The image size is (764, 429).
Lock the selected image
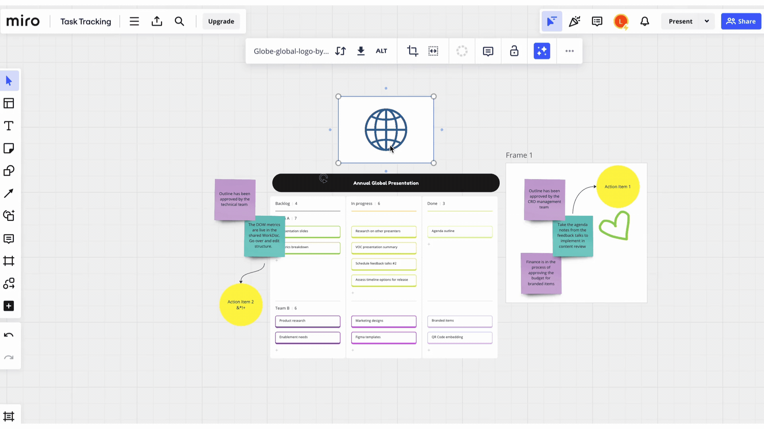point(514,51)
